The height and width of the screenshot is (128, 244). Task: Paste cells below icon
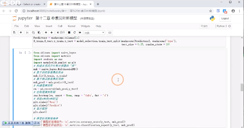pyautogui.click(x=39, y=32)
